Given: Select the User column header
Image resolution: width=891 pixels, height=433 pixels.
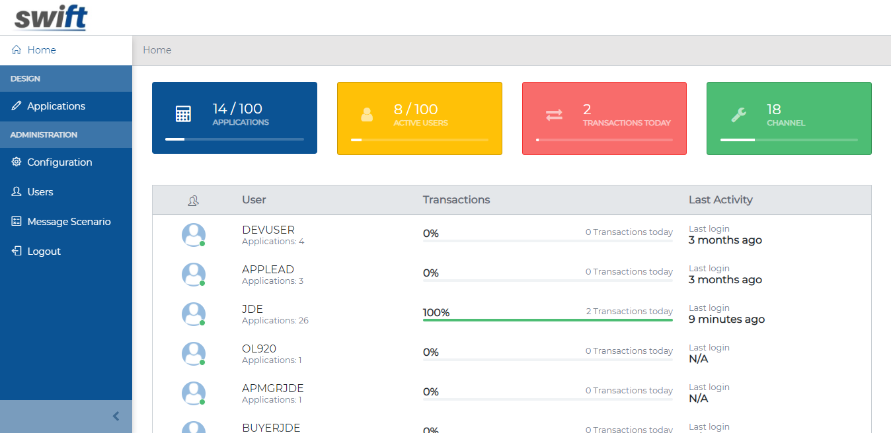Looking at the screenshot, I should click(254, 199).
